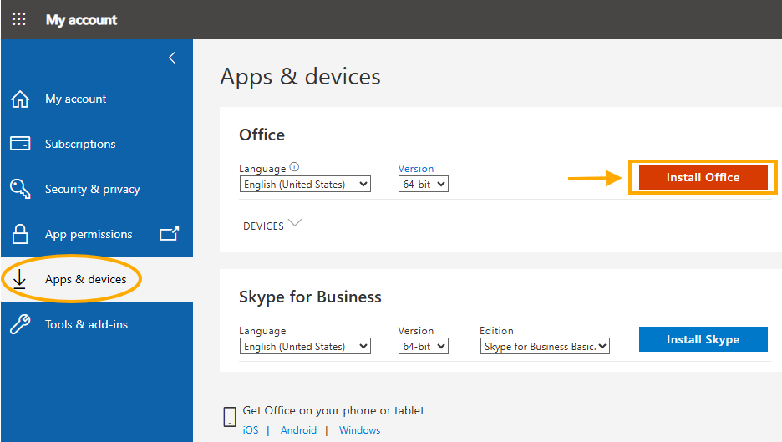Click the Office Language info icon
Image resolution: width=782 pixels, height=442 pixels.
pos(294,167)
